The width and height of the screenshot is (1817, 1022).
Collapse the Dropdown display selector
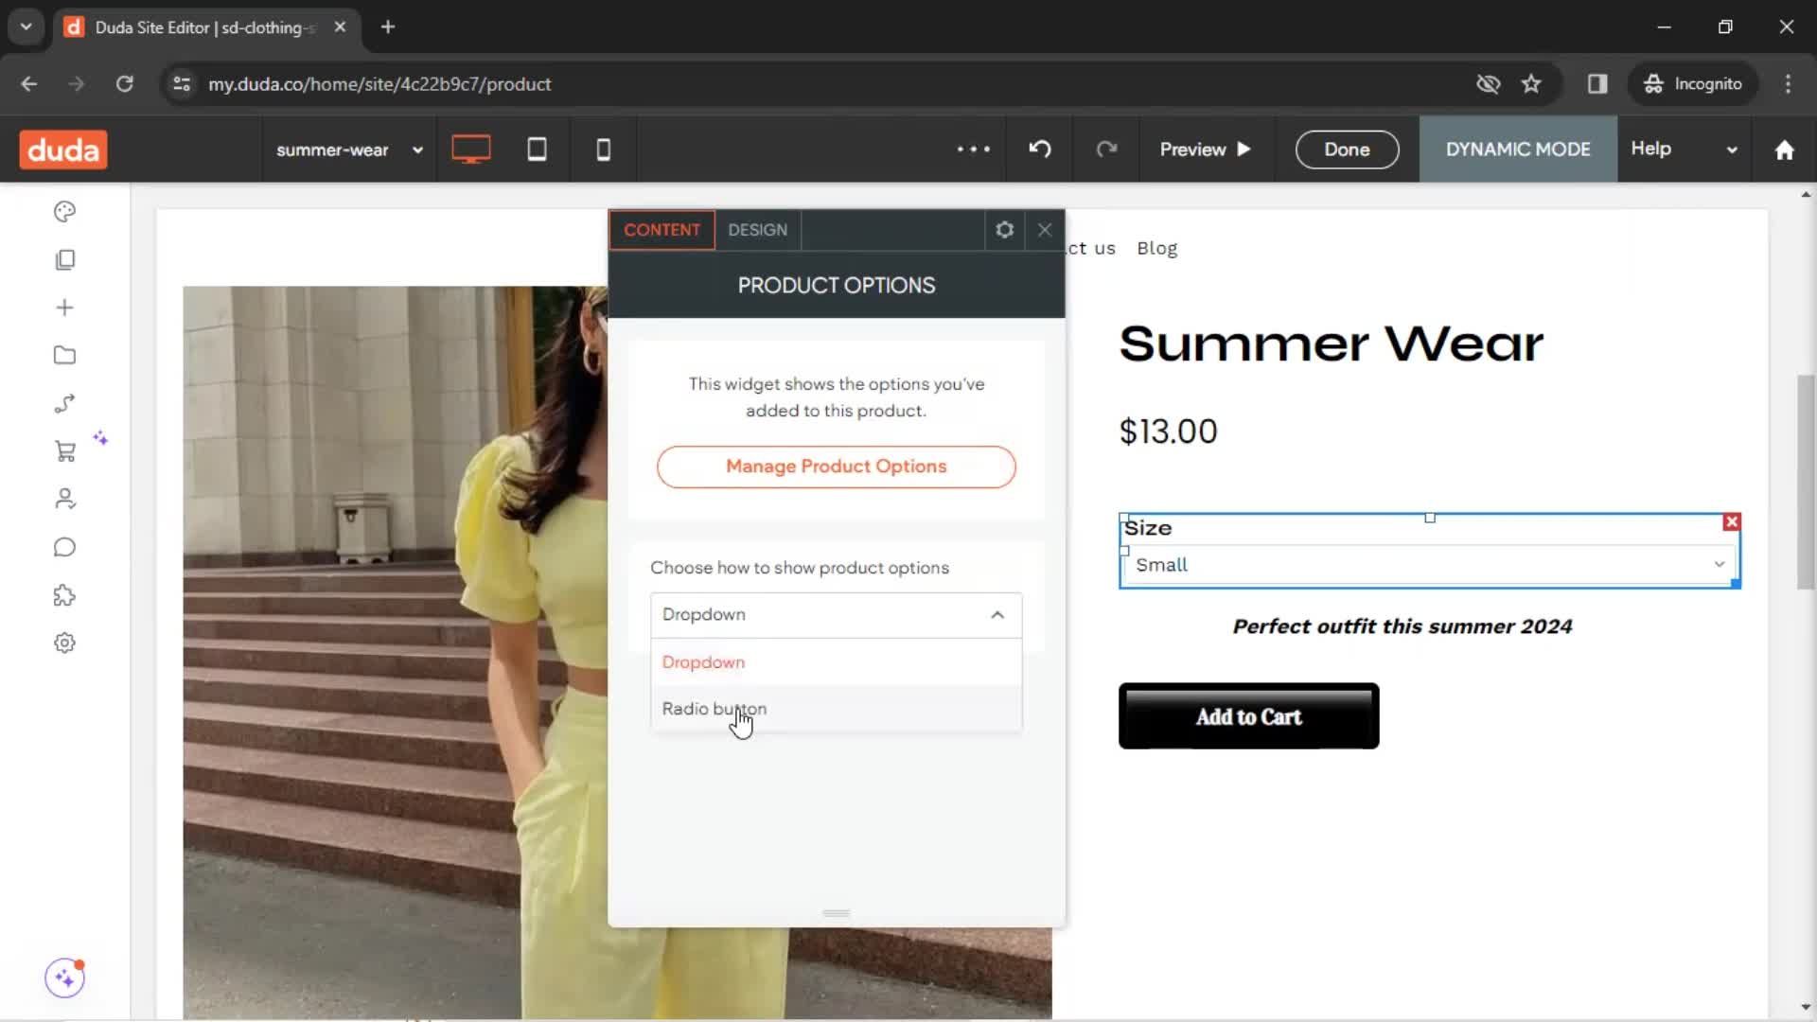[836, 615]
